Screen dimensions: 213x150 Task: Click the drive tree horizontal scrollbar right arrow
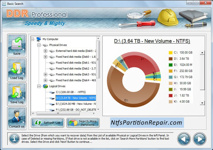click(x=94, y=113)
